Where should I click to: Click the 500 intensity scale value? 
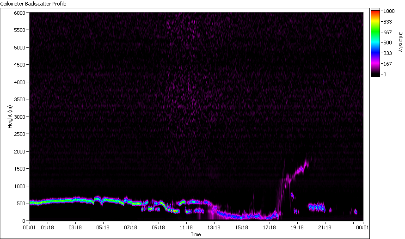pos(388,43)
